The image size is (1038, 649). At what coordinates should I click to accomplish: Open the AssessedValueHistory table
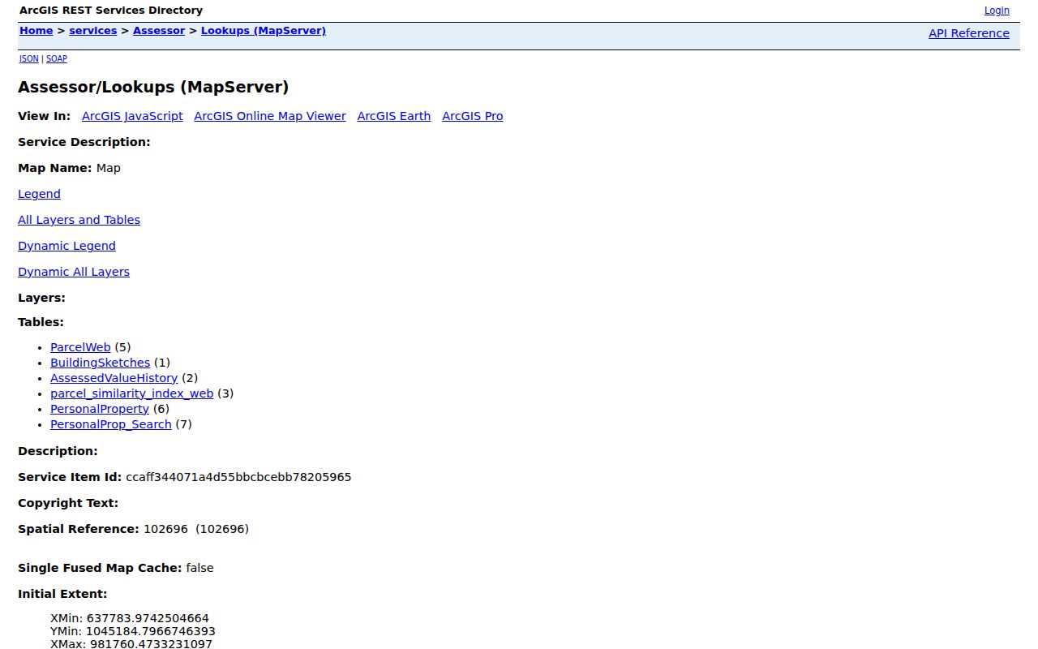[x=114, y=378]
